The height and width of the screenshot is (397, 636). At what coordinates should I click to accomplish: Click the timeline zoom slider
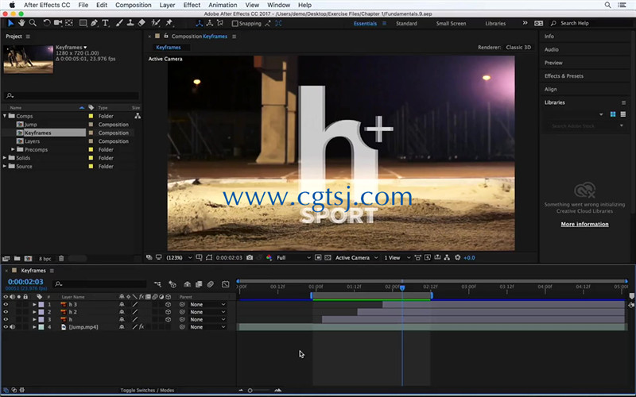click(260, 391)
